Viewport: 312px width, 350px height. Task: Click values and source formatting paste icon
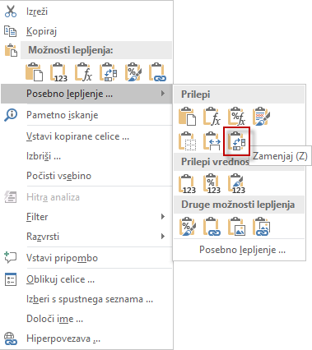coord(237,184)
